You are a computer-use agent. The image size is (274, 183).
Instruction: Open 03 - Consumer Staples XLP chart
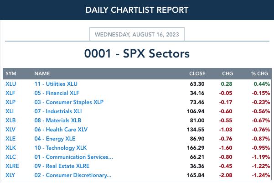pyautogui.click(x=69, y=102)
